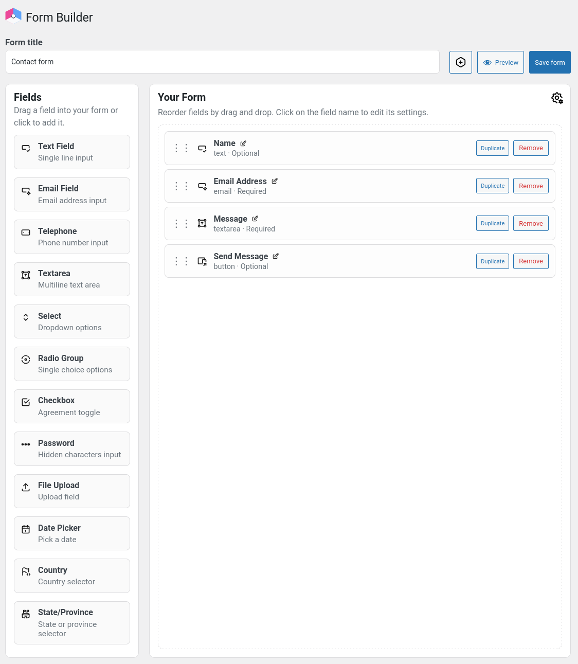
Task: Duplicate the Email Address field
Action: [492, 186]
